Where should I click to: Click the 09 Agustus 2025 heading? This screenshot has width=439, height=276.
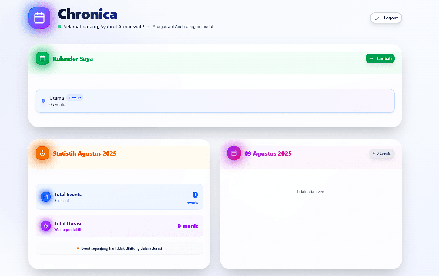268,153
